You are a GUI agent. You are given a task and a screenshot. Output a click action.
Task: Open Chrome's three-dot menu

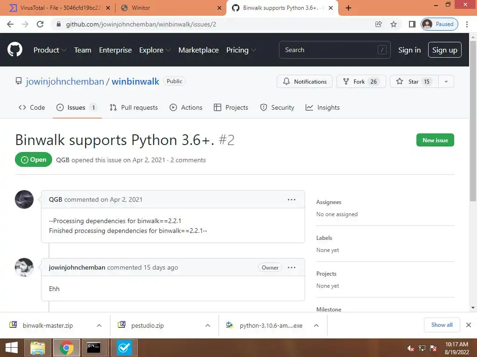pos(467,24)
